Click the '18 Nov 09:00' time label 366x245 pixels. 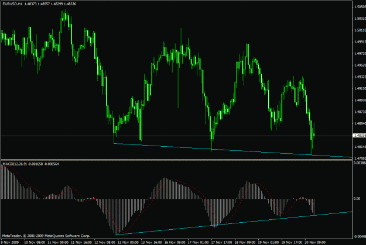pos(245,243)
